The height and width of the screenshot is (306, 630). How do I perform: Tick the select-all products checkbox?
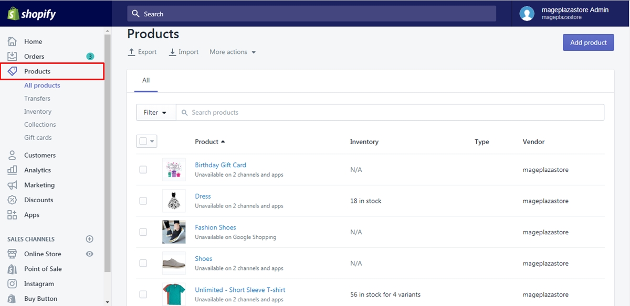pos(143,141)
